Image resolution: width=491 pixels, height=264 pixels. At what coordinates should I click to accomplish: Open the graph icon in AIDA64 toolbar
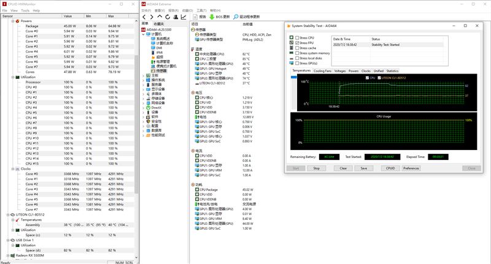click(184, 17)
